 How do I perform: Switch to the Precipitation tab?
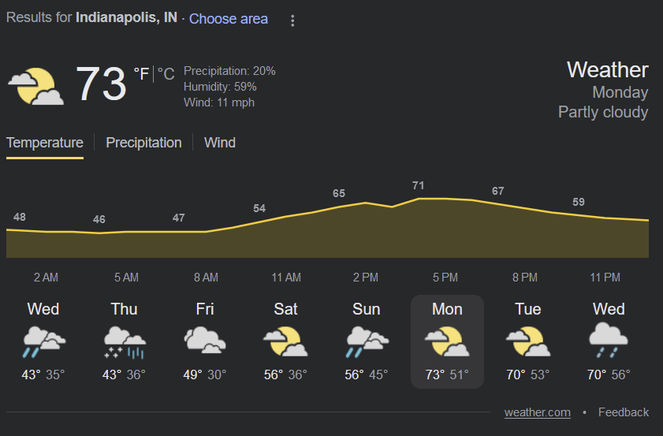[x=143, y=143]
